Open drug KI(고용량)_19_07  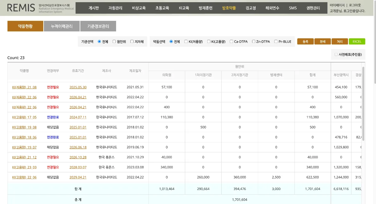point(24,147)
